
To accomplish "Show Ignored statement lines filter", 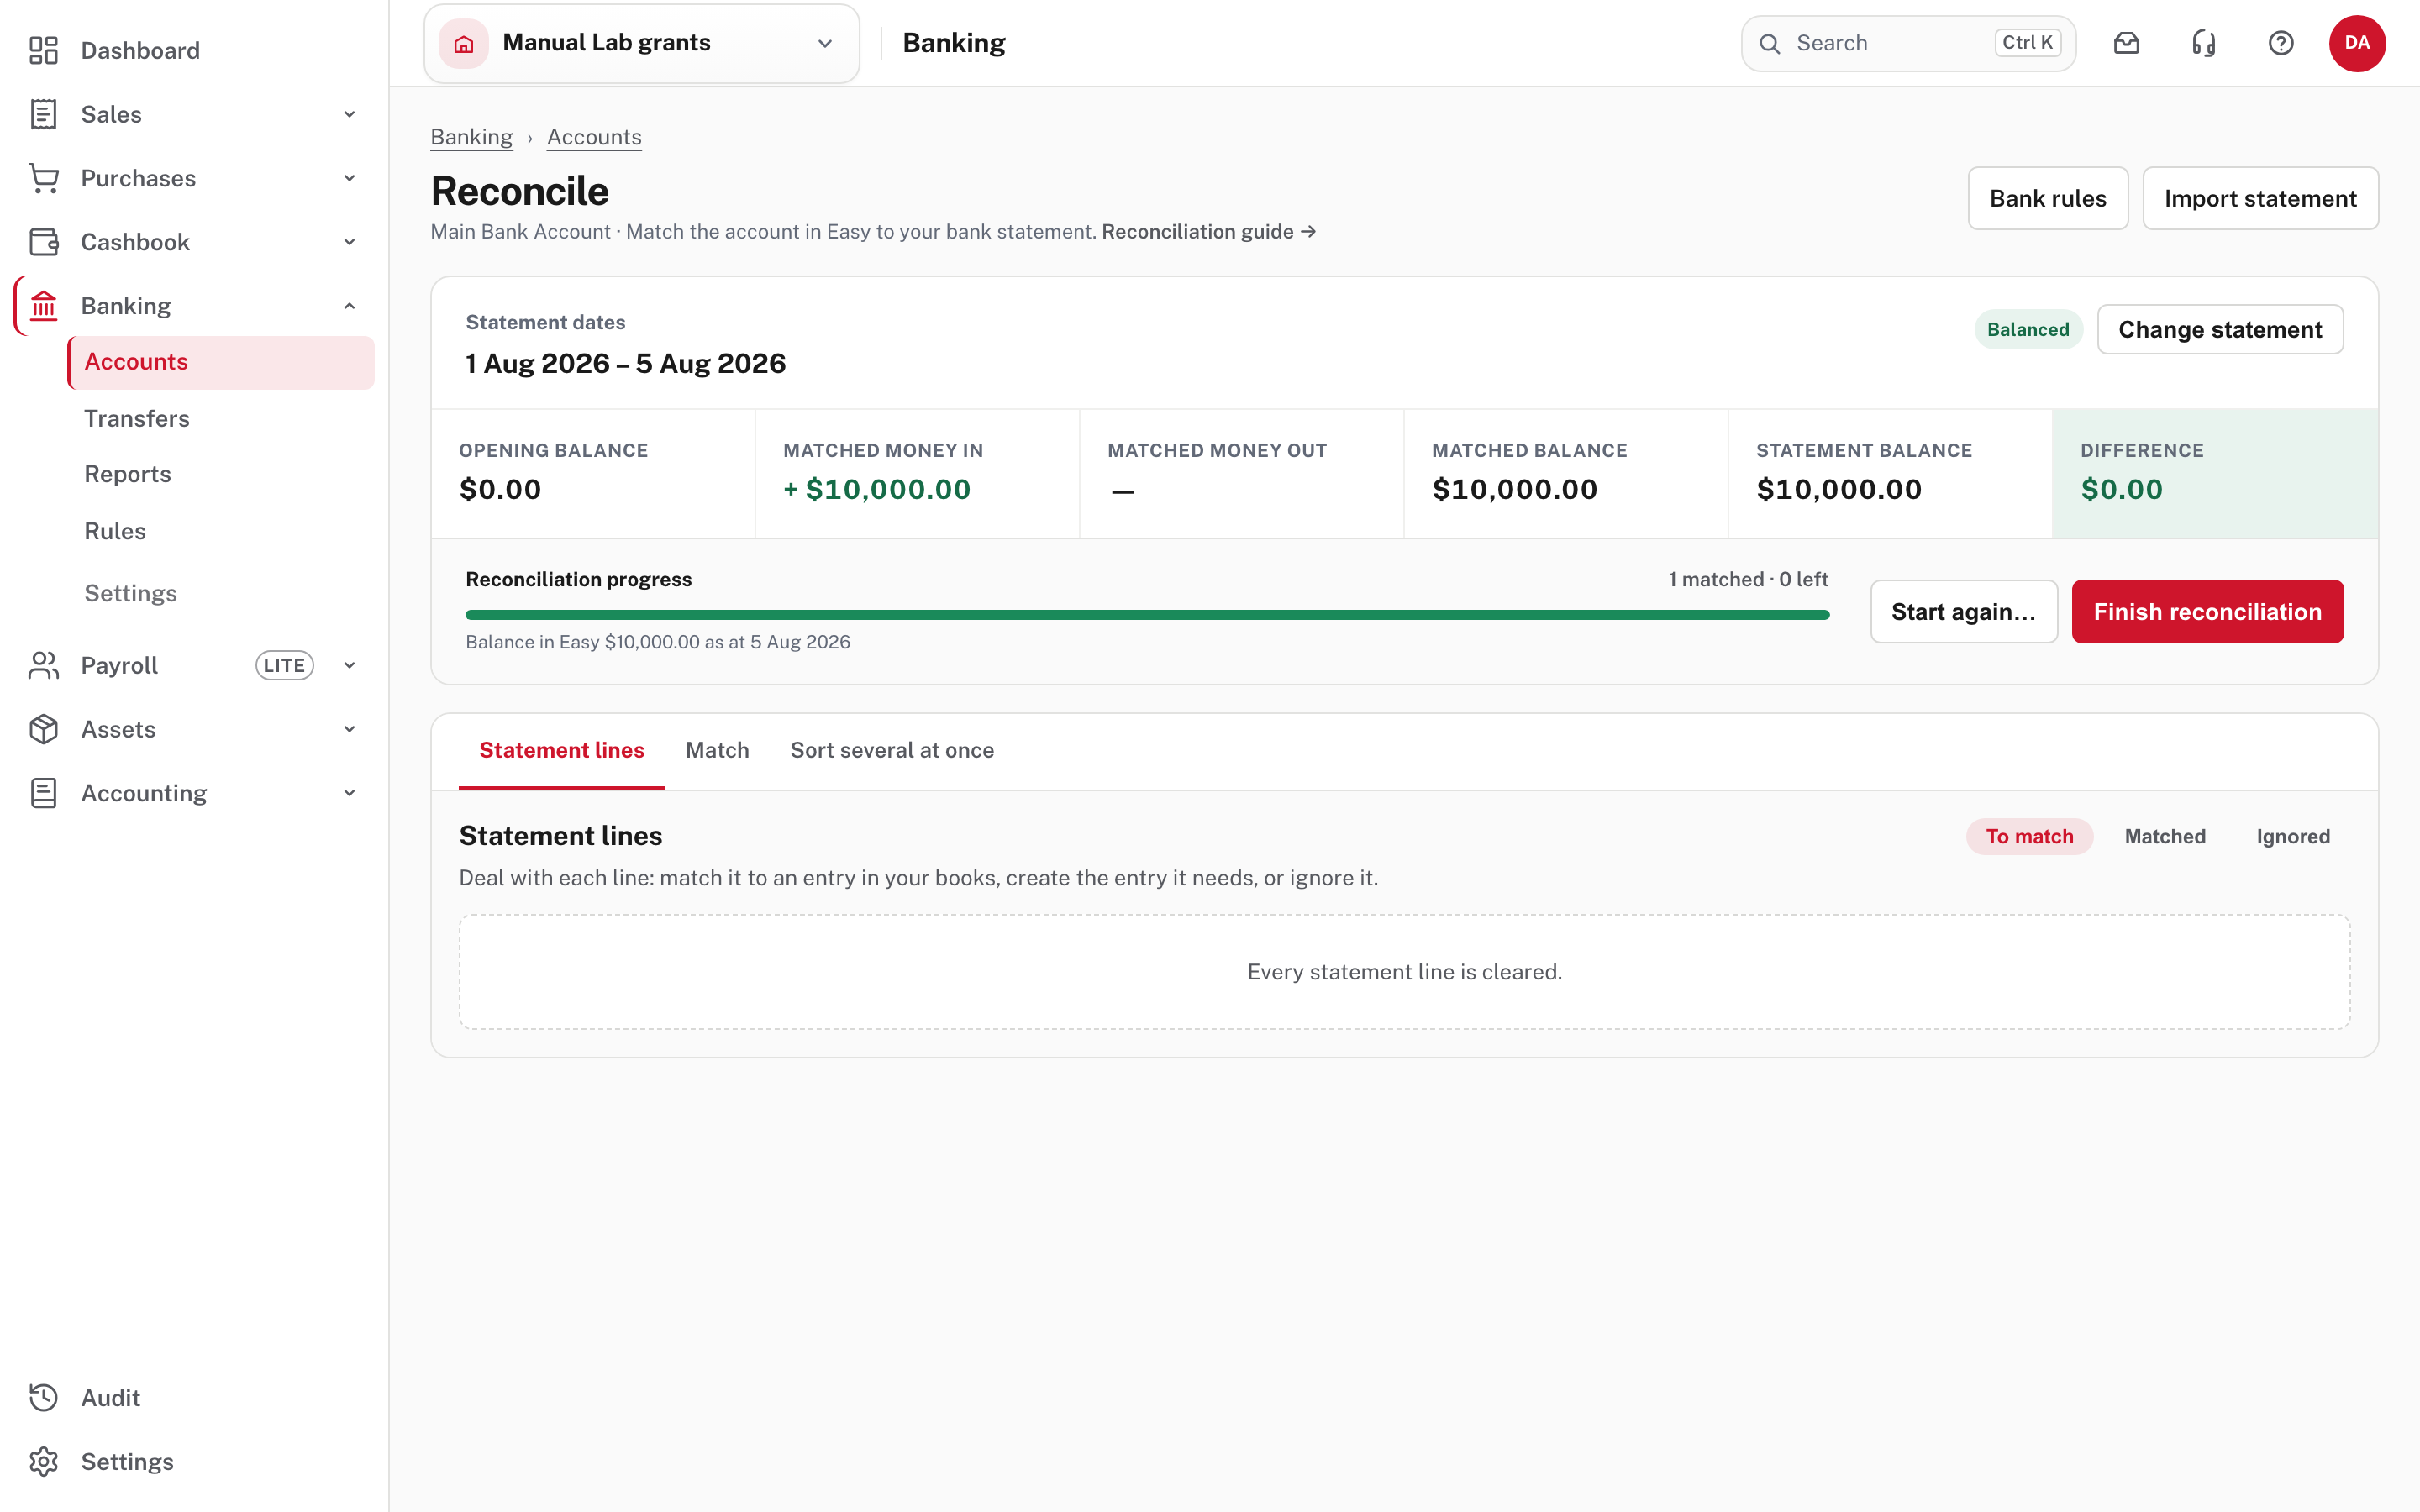I will click(x=2293, y=836).
